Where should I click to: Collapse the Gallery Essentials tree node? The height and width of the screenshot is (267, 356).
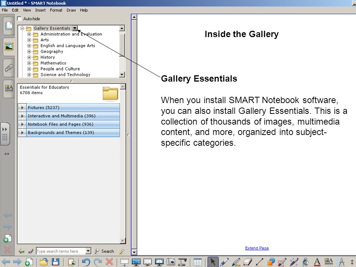coord(22,29)
